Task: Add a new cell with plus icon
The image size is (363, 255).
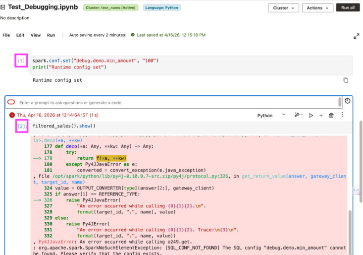Action: click(x=321, y=115)
